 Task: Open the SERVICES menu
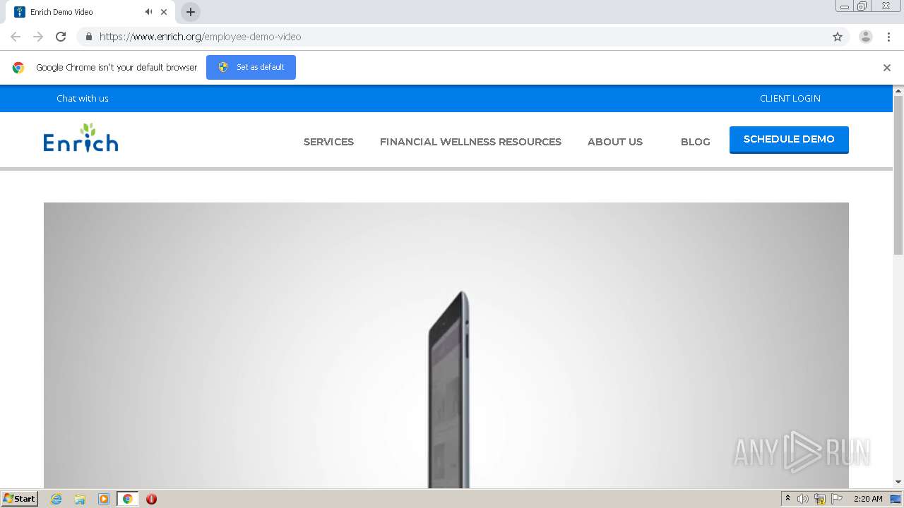pyautogui.click(x=328, y=142)
